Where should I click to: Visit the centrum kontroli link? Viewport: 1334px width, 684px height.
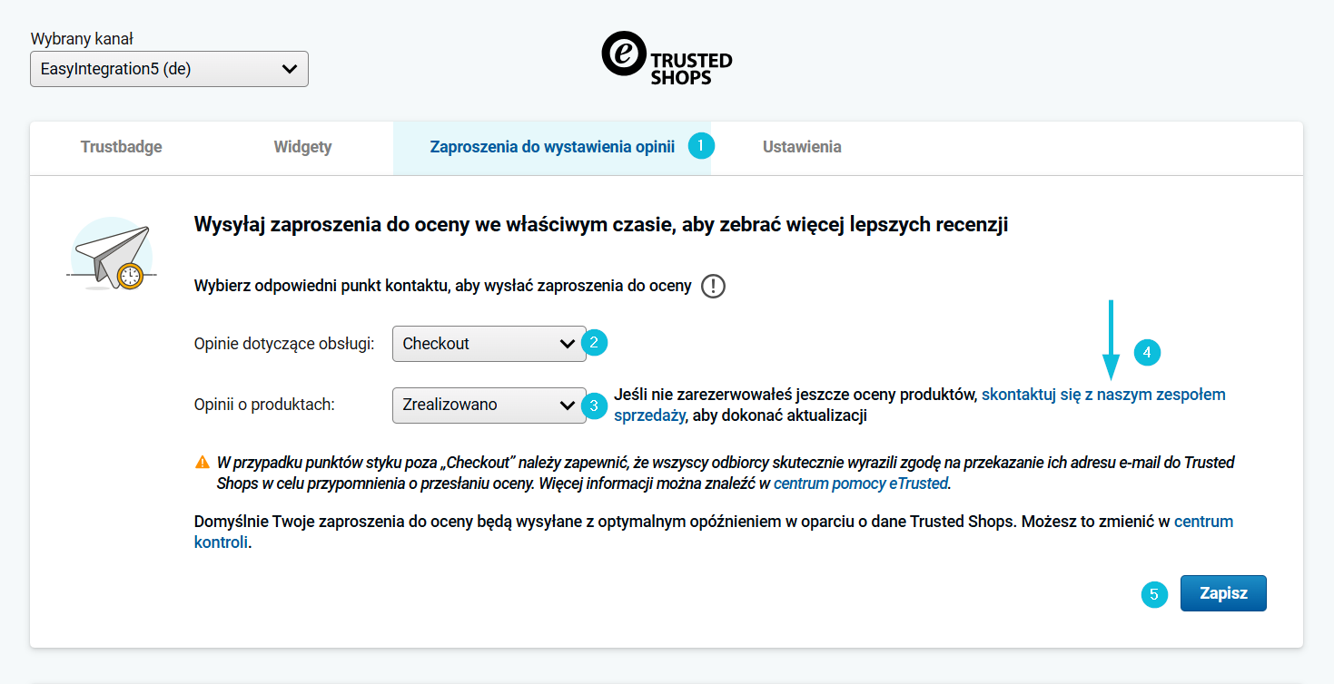(x=1203, y=522)
